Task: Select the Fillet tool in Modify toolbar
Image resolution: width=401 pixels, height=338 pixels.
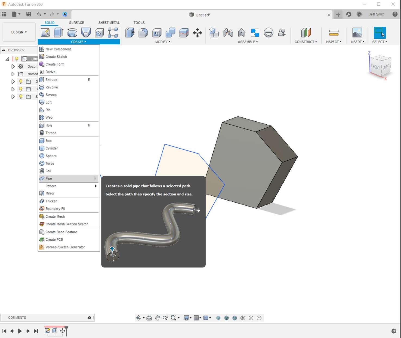Action: (x=143, y=33)
